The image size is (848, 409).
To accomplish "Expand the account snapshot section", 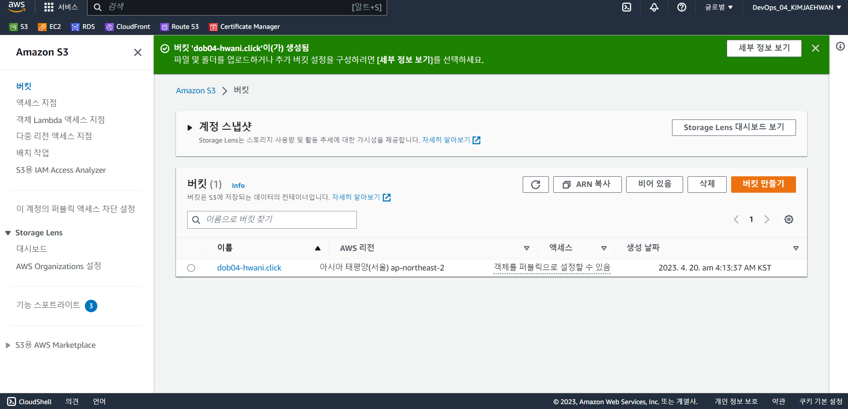I will (x=190, y=127).
